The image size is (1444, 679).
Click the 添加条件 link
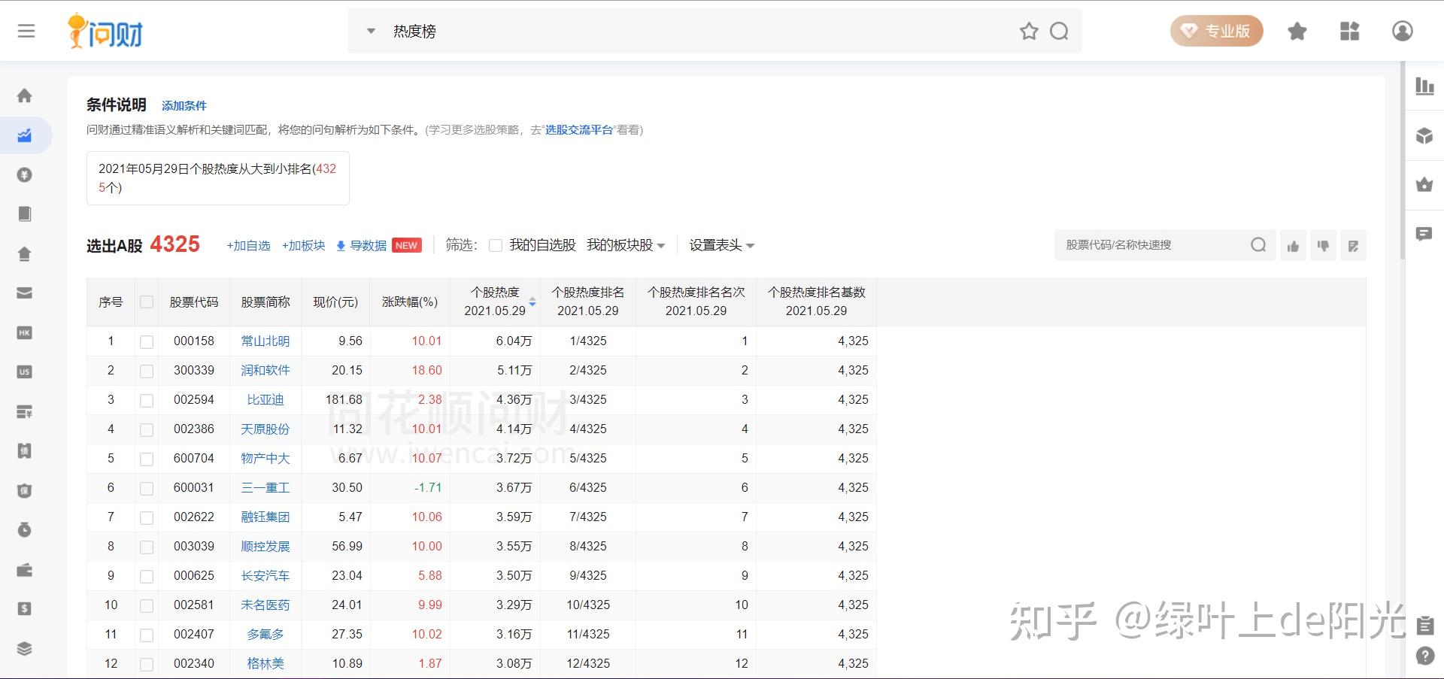click(x=184, y=106)
